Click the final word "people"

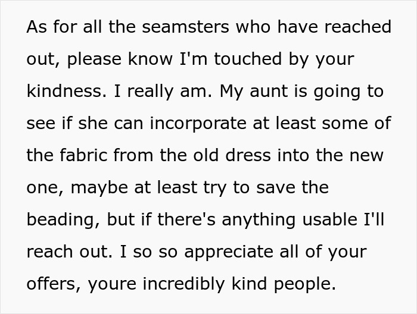[309, 284]
